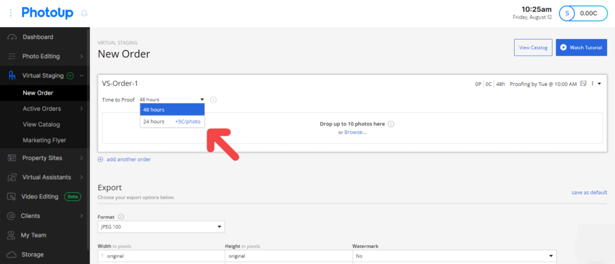615x264 pixels.
Task: Select the 48 hours option
Action: coord(172,110)
